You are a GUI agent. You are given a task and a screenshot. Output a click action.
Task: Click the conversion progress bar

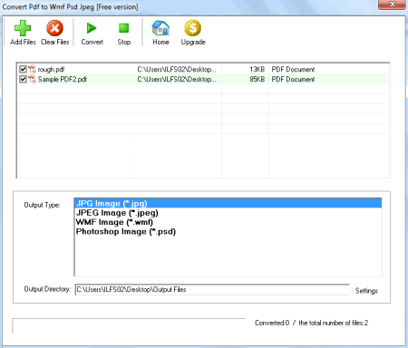(129, 325)
